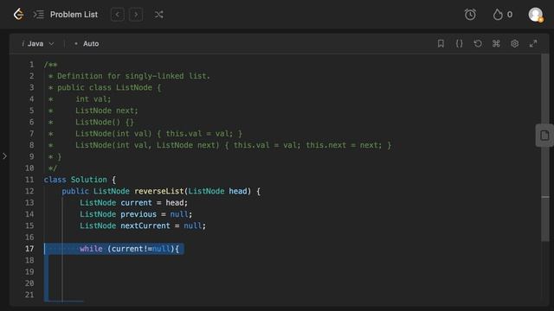Click the editor vertical scrollbar

click(x=545, y=148)
